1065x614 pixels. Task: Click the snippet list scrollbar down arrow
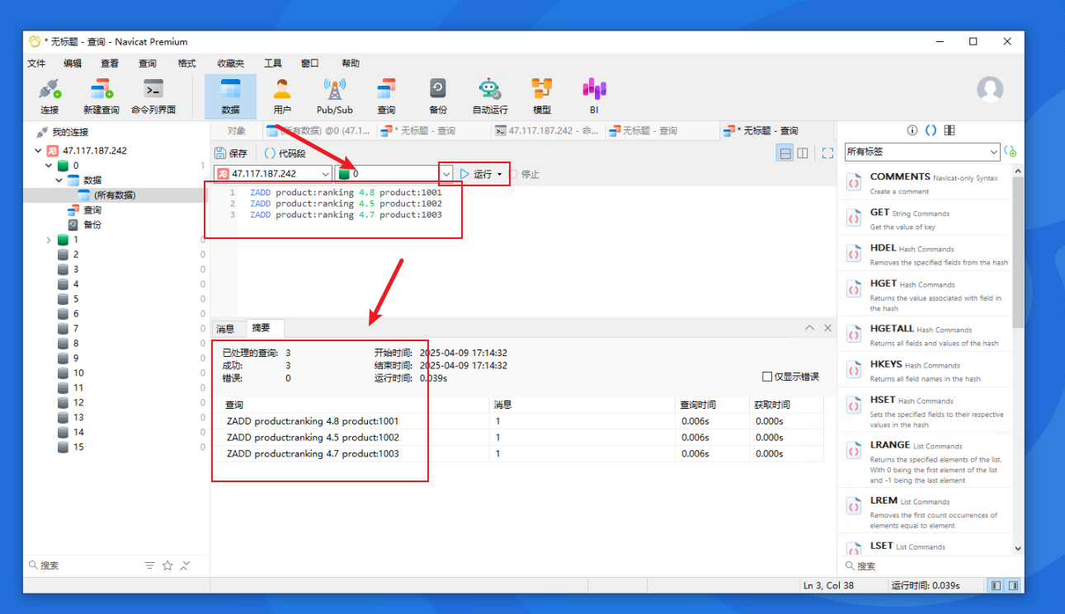[x=1017, y=548]
